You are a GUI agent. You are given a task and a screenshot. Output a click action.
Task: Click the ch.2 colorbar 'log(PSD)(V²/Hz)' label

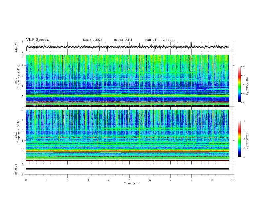pos(248,141)
